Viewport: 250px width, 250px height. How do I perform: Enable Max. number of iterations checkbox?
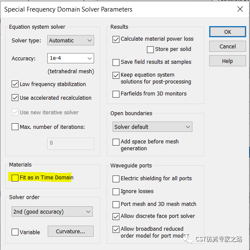(x=15, y=127)
